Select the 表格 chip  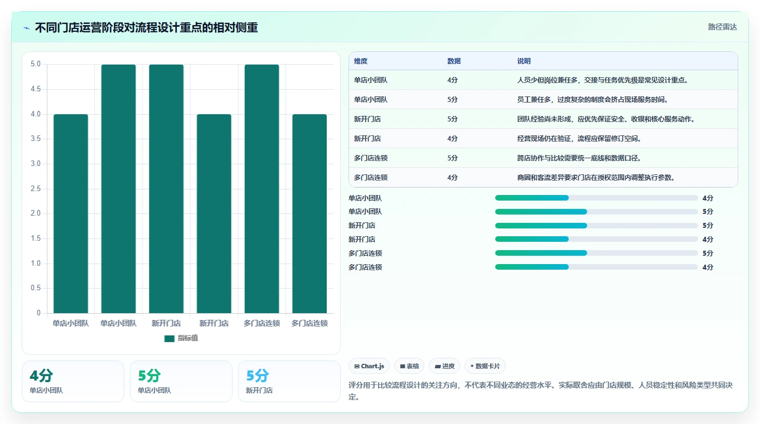point(409,366)
